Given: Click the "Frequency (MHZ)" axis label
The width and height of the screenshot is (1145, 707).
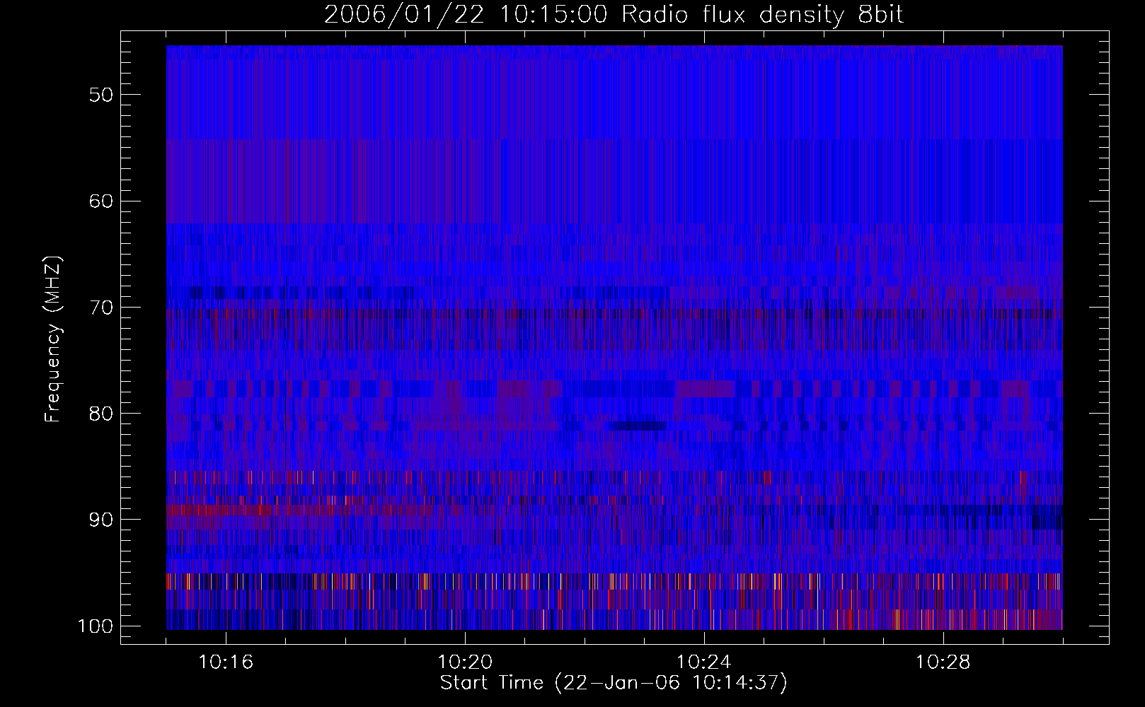Looking at the screenshot, I should click(53, 338).
